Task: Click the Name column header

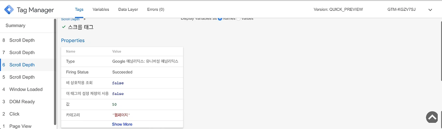Action: 70,51
